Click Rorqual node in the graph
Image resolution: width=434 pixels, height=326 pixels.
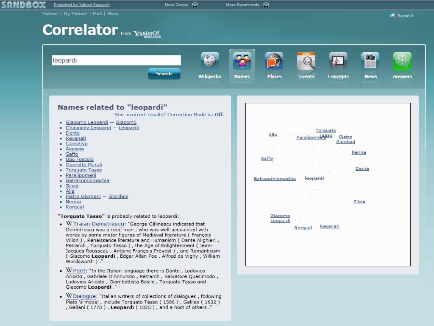point(303,228)
